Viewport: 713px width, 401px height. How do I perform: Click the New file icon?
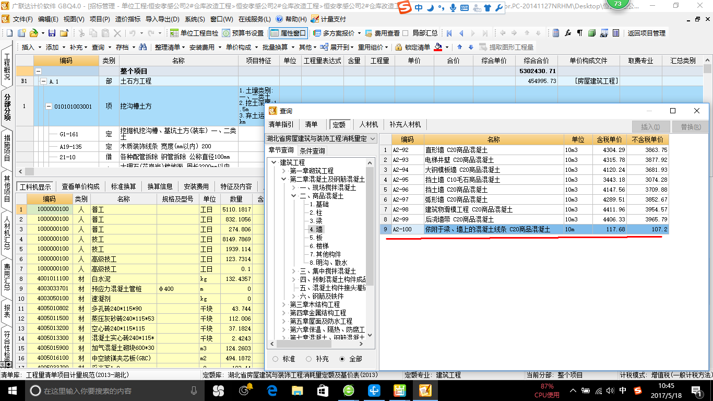tap(10, 33)
